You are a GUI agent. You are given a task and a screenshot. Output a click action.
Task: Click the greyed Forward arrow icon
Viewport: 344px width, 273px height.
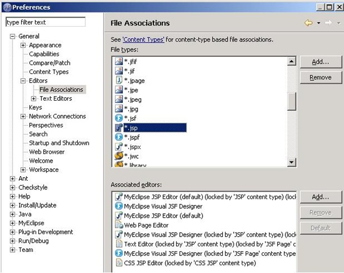coord(328,23)
